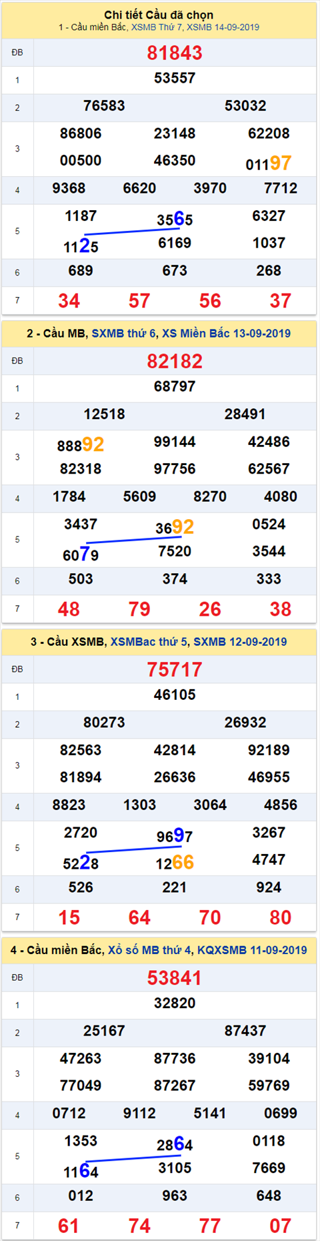
Task: Select special prize number 81843
Action: click(175, 53)
